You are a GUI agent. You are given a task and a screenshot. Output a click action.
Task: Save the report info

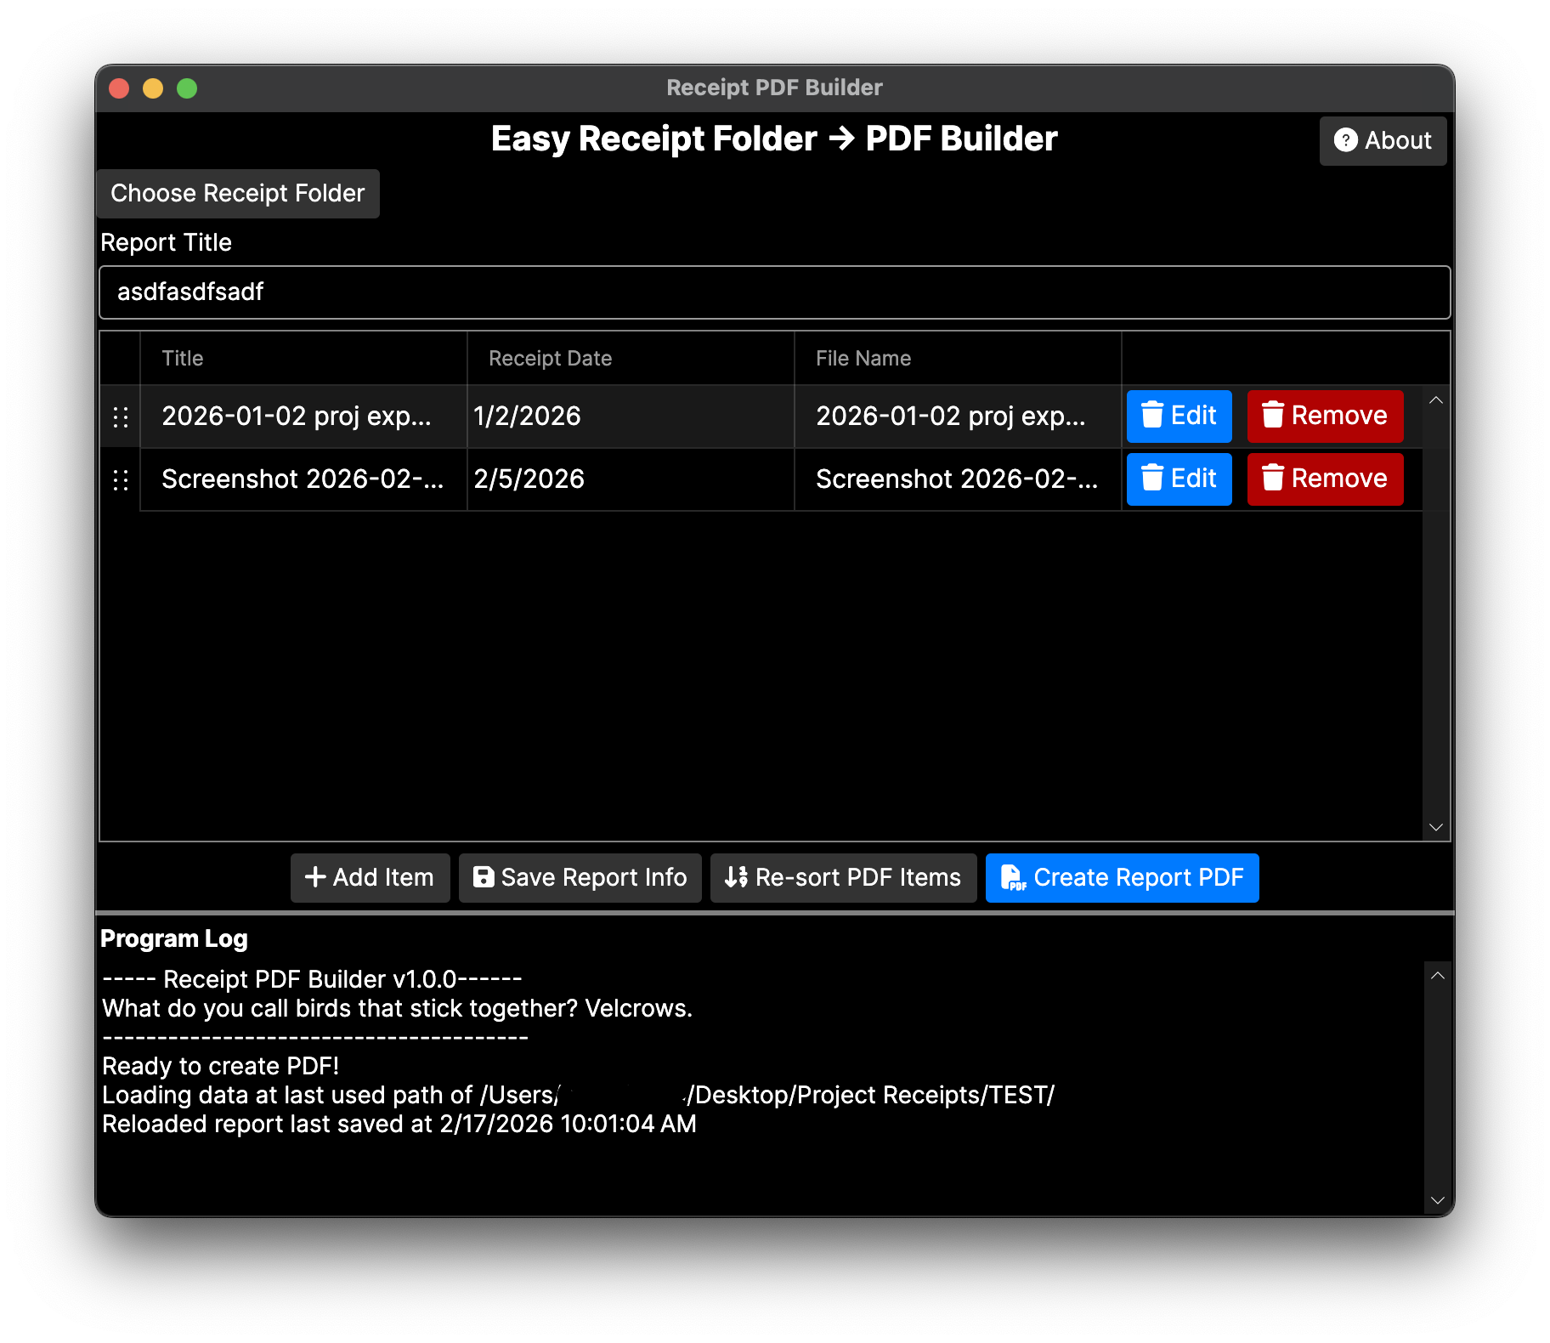coord(580,877)
